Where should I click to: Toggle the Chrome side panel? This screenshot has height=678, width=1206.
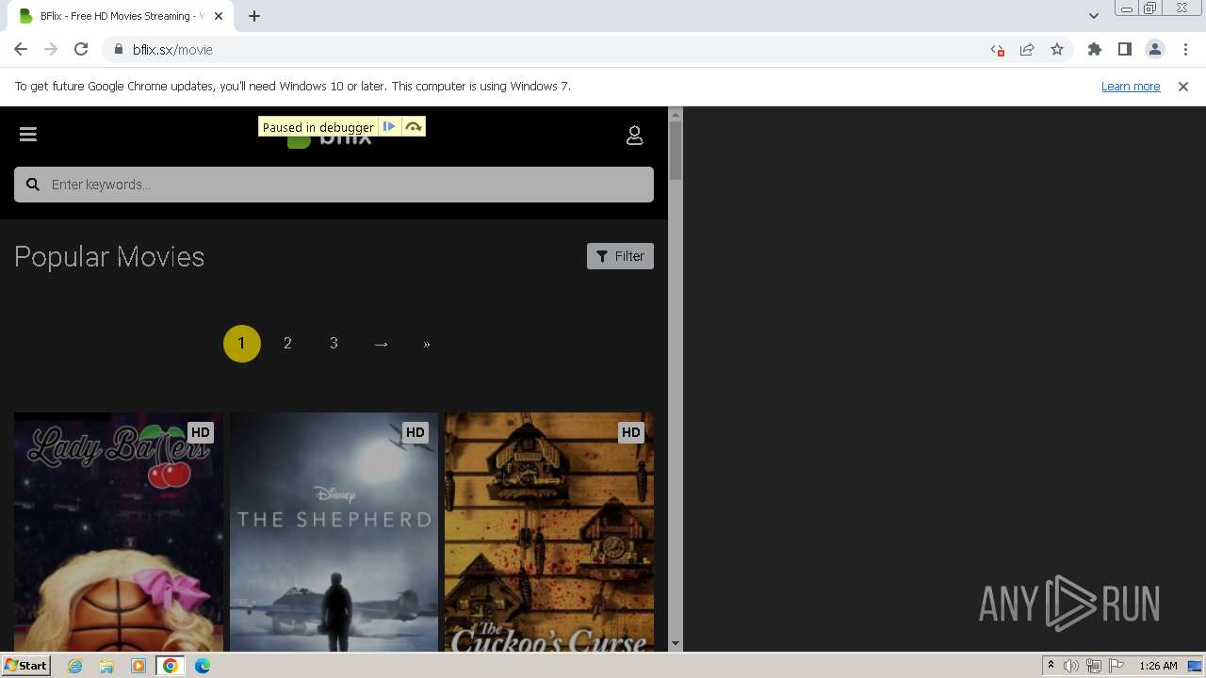point(1125,50)
